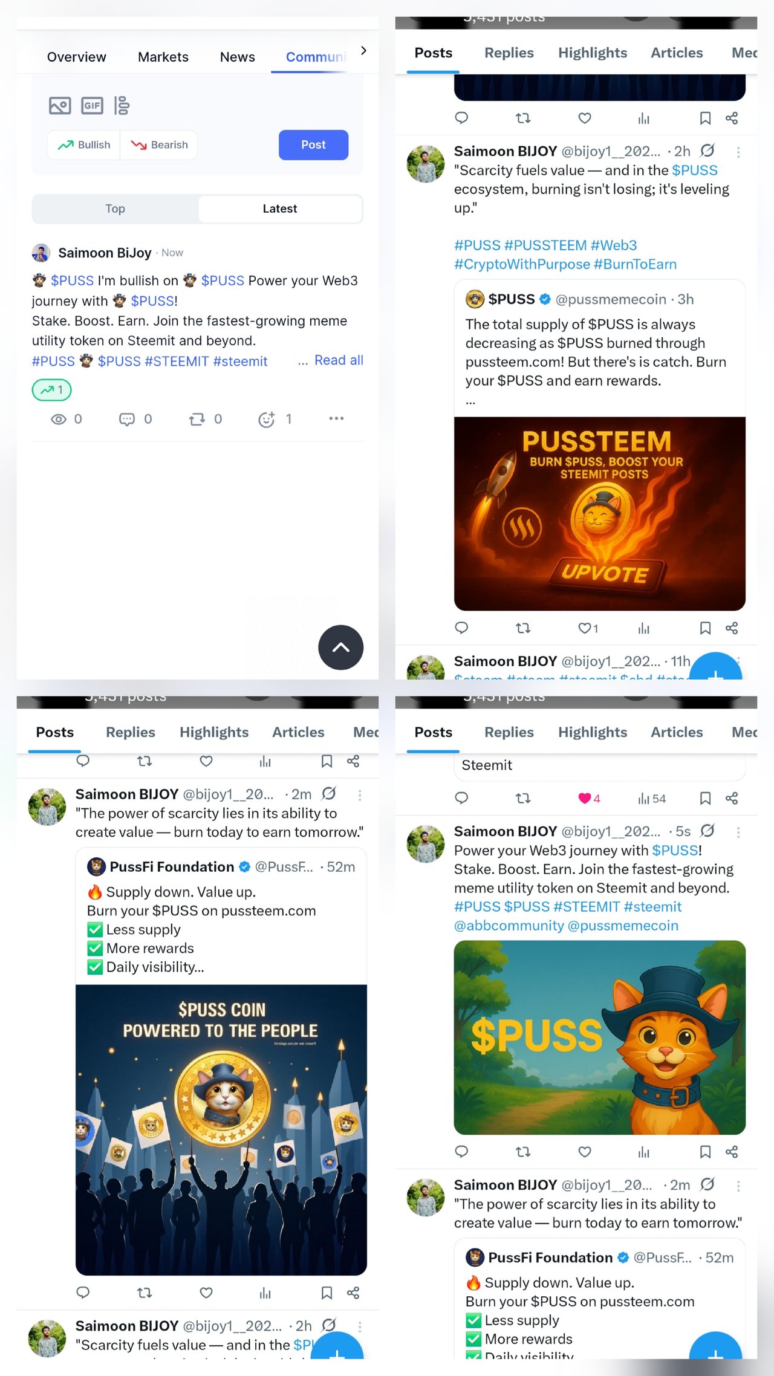Like the $PUSS quoted tweet showing 1 like
This screenshot has width=774, height=1376.
pos(587,628)
